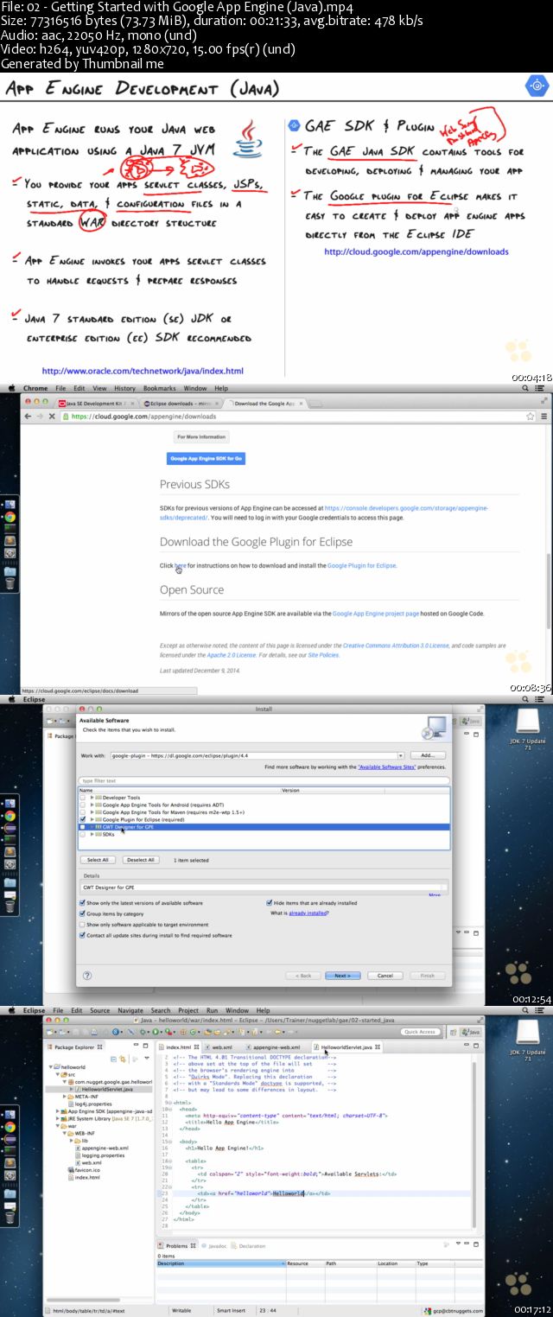
Task: Open the Bookmarks menu in the Chrome menu bar
Action: [159, 389]
